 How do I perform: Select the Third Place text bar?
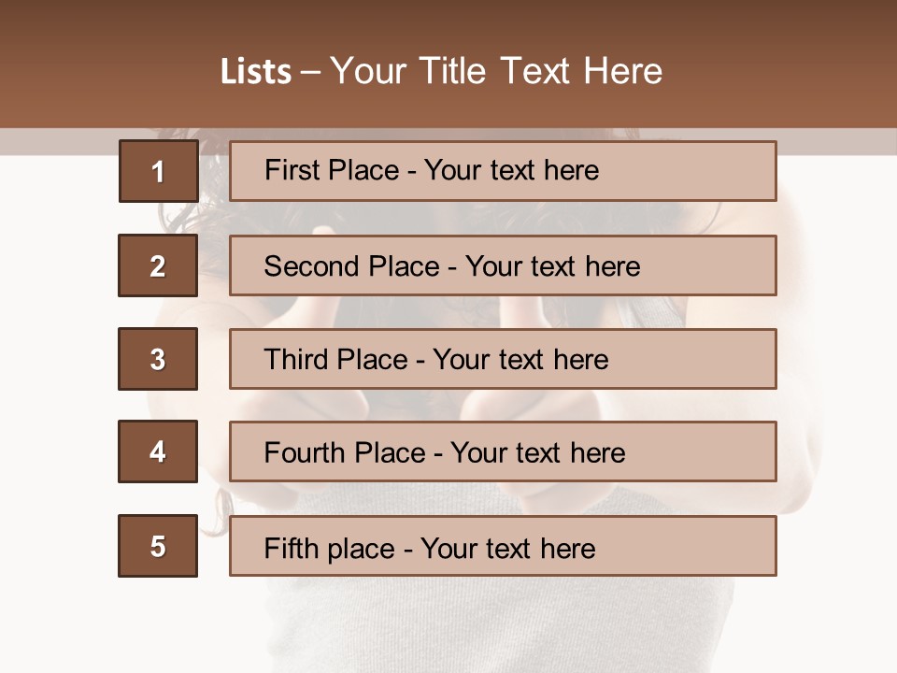[x=503, y=359]
